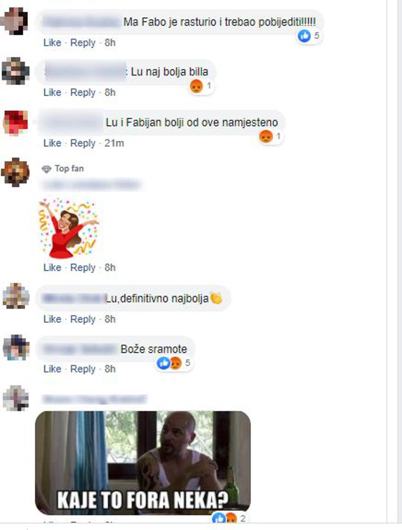Open the pixelated avatar of first commenter
402x530 pixels.
pyautogui.click(x=15, y=21)
